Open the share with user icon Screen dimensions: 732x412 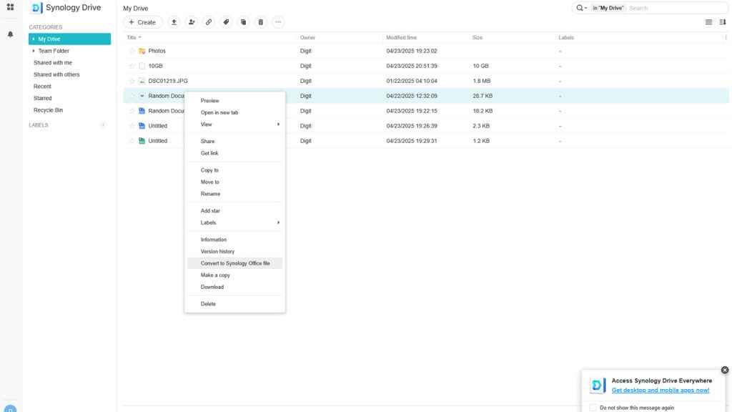192,22
